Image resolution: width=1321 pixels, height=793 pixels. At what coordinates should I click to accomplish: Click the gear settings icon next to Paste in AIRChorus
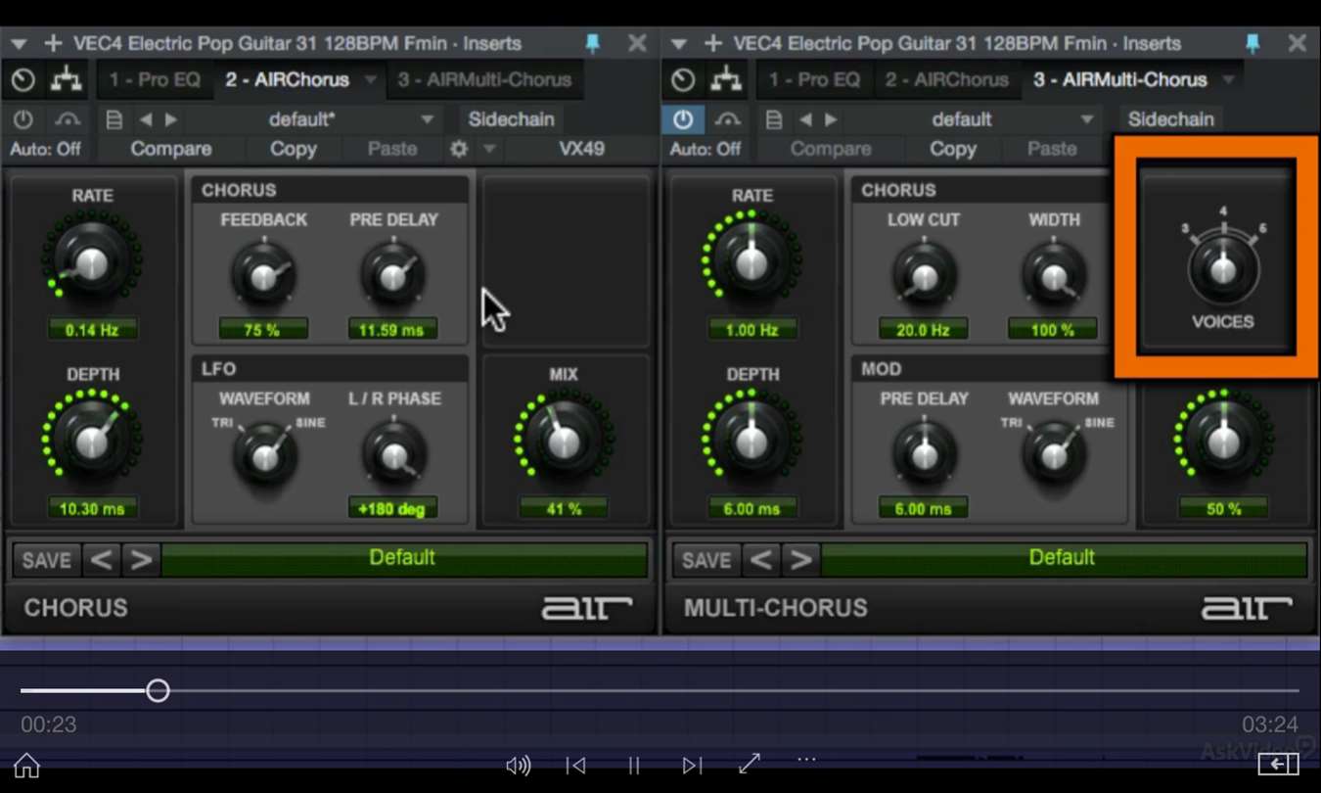(458, 149)
